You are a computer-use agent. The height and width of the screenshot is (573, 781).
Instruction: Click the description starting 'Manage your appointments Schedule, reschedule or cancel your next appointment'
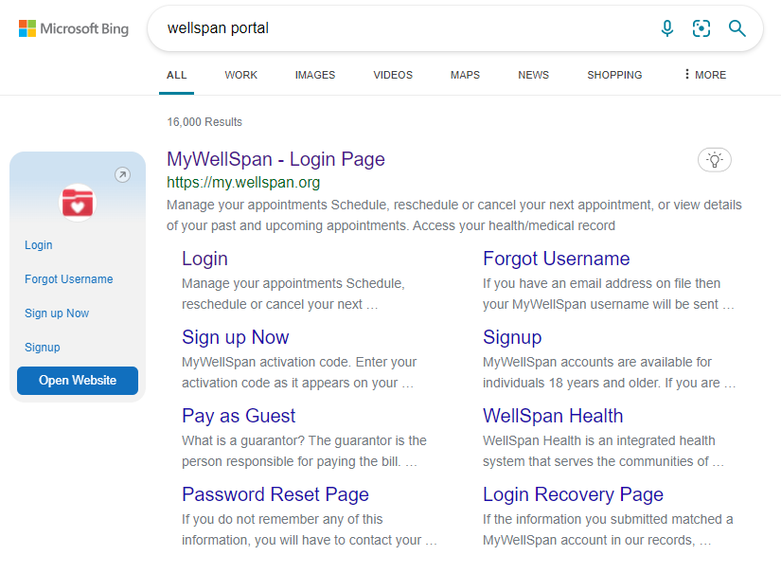(453, 215)
